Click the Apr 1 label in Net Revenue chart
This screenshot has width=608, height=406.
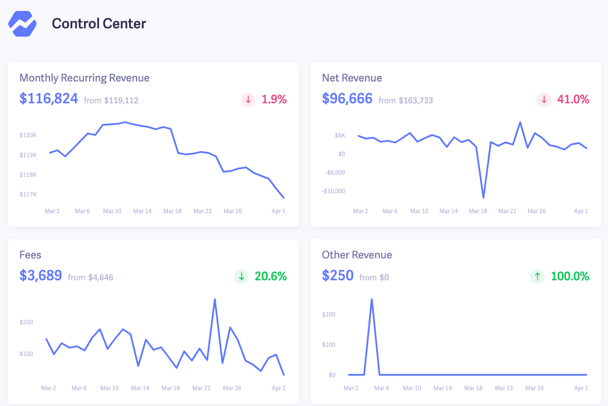[x=581, y=211]
